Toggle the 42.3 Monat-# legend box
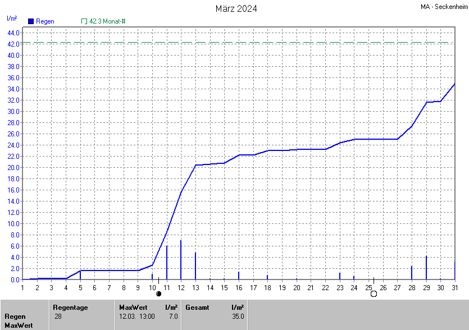 84,21
